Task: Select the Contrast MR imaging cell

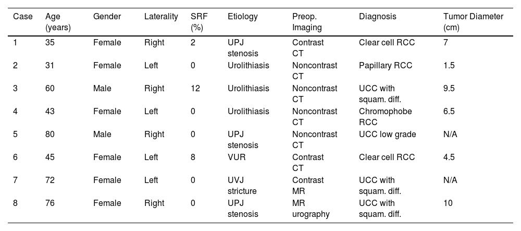Action: tap(307, 185)
